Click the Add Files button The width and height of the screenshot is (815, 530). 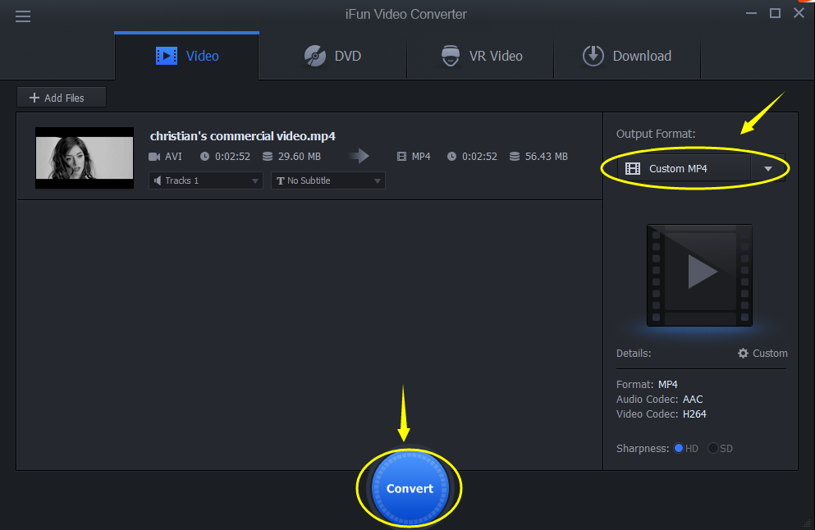[x=62, y=98]
